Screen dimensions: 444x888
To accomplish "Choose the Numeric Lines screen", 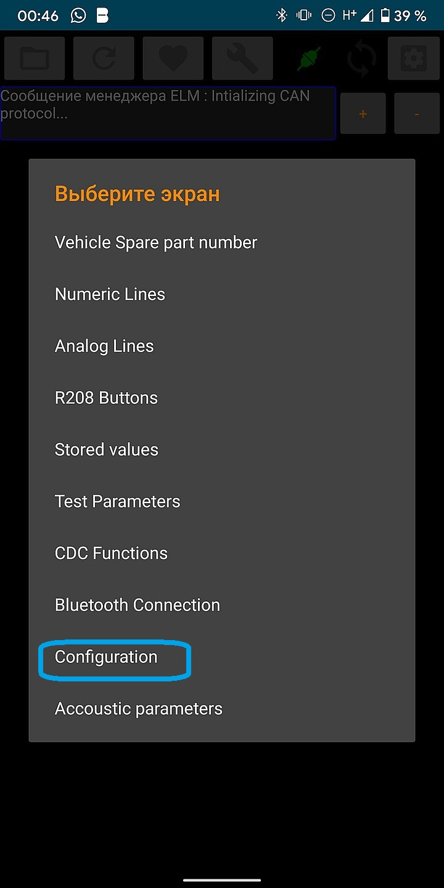I will [110, 294].
